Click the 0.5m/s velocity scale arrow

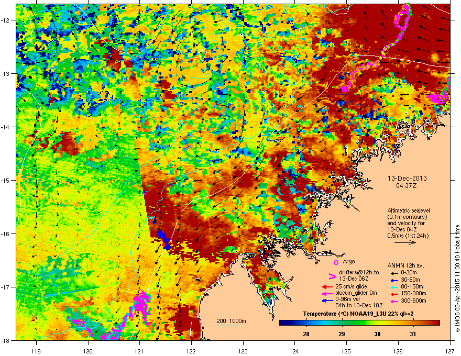tap(405, 242)
